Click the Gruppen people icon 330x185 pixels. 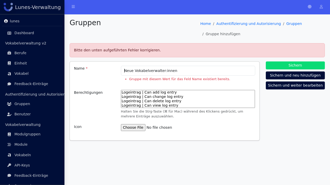pos(9,104)
